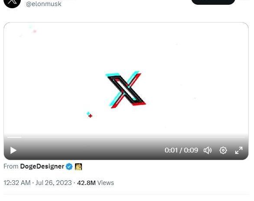The height and width of the screenshot is (201, 254).
Task: Click the red-cyan sparkle below the X logo
Action: coord(89,115)
